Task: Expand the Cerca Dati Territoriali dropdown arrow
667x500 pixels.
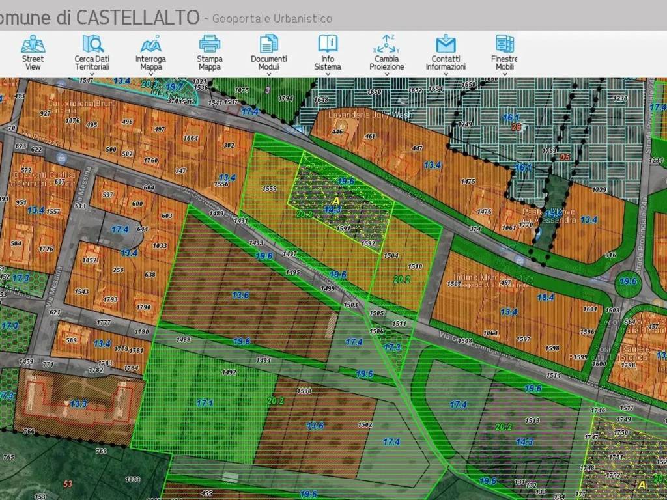Action: coord(92,74)
